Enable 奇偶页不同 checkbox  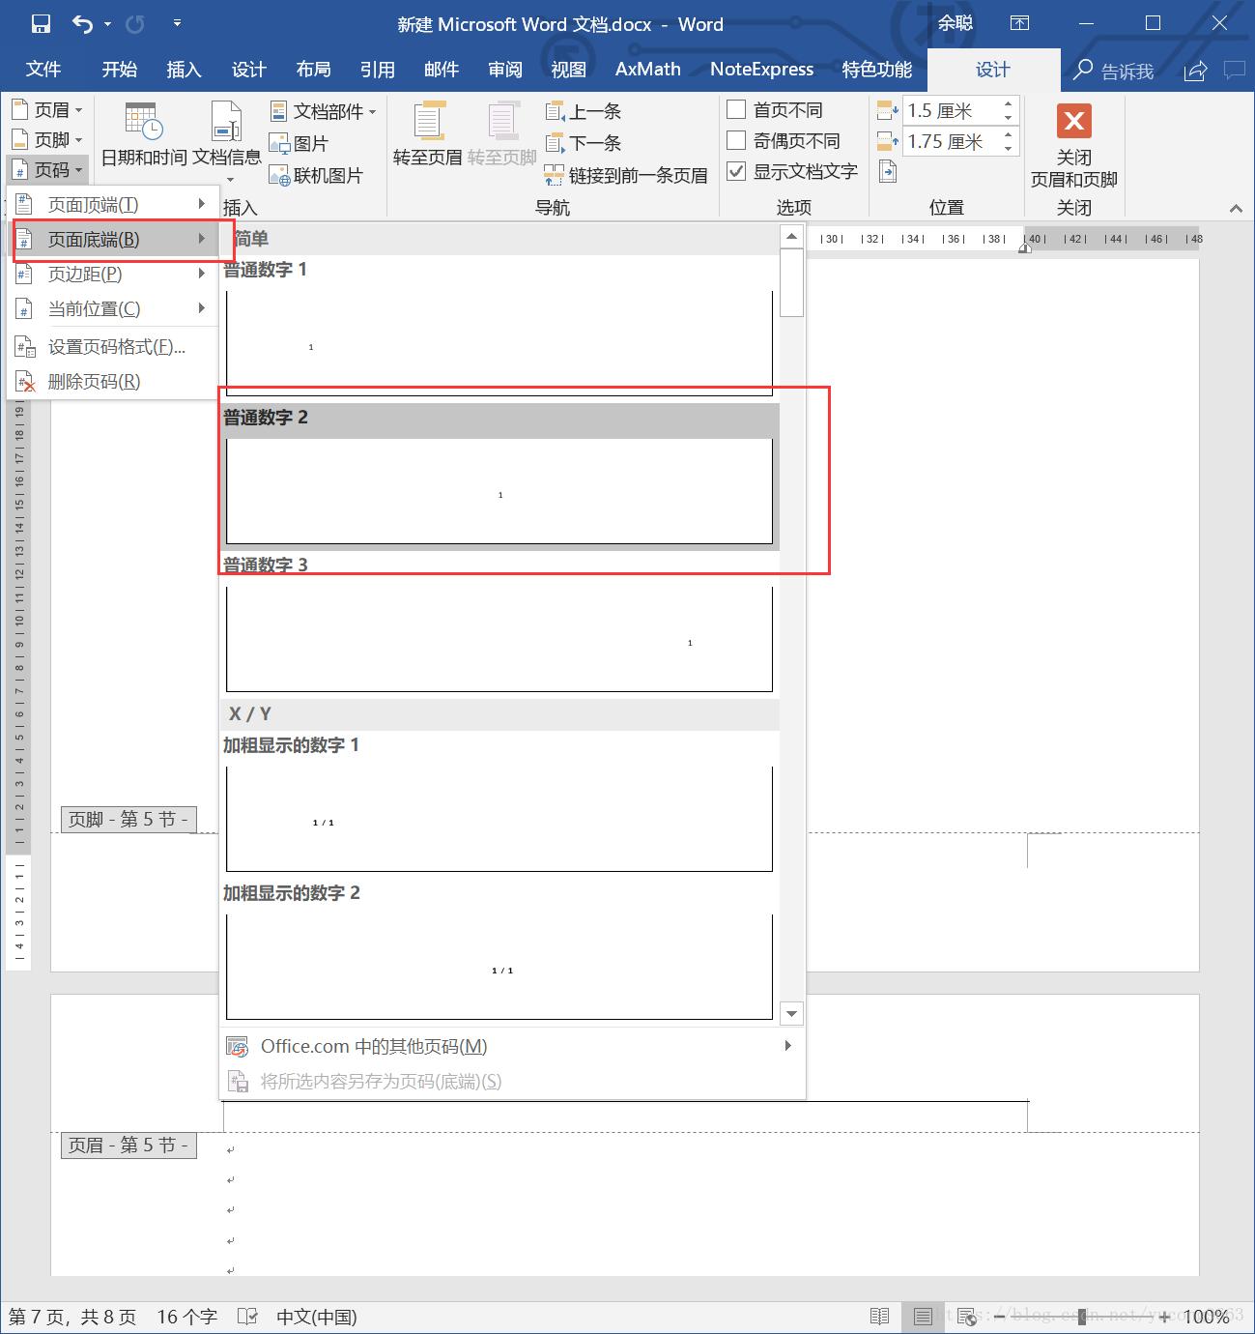[736, 140]
